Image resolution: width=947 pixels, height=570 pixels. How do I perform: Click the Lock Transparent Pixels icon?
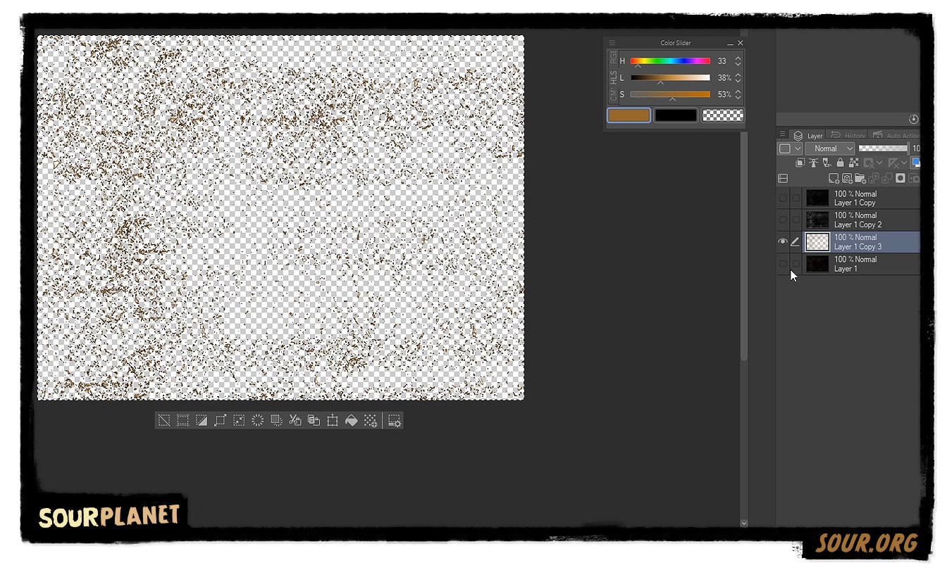(x=854, y=163)
